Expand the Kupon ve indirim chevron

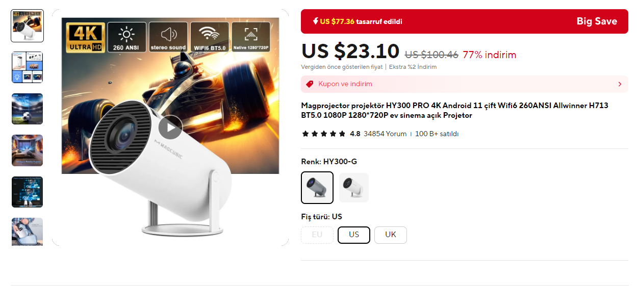620,84
